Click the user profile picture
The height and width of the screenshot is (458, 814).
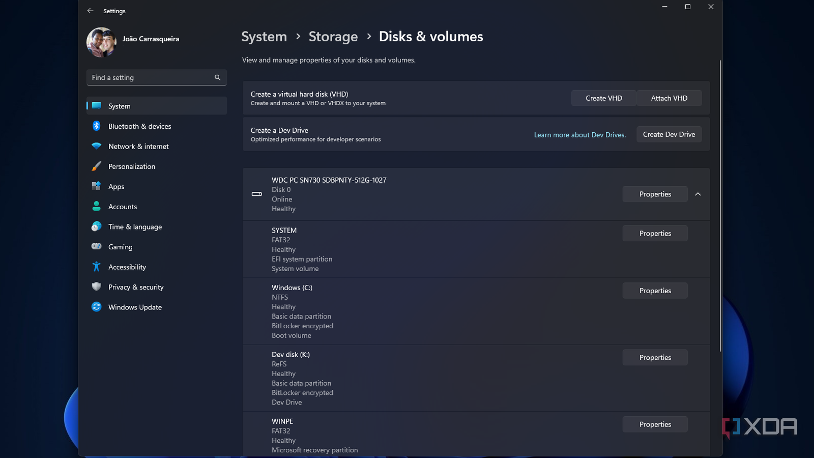pyautogui.click(x=101, y=42)
